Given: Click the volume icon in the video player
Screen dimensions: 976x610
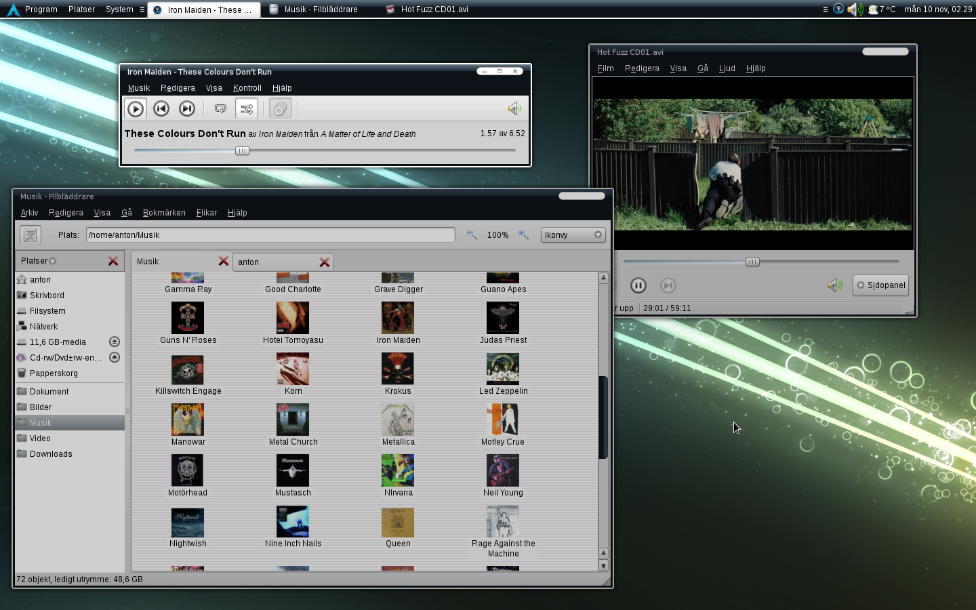Looking at the screenshot, I should [x=834, y=285].
